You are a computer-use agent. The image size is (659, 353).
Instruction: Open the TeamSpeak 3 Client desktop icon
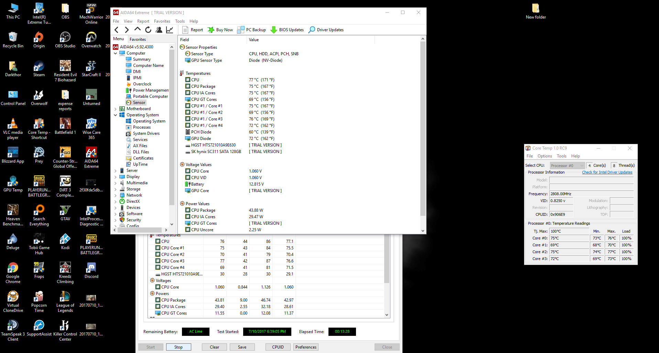13,330
